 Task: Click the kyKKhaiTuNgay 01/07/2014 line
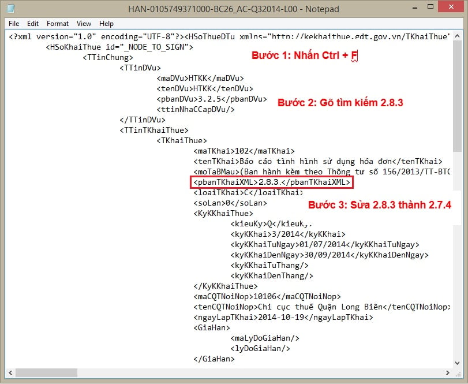tap(325, 245)
